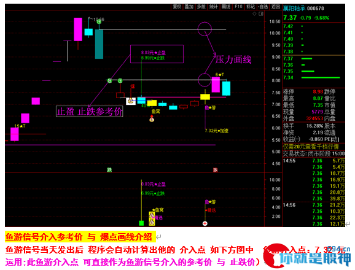The height and width of the screenshot is (270, 355).
Task: Click the red 涨 marker at the chart bottom
Action: 215,170
